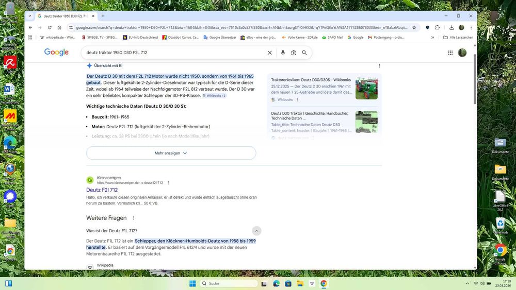This screenshot has height=290, width=516.
Task: Bookmark this page with the star icon
Action: pyautogui.click(x=414, y=28)
